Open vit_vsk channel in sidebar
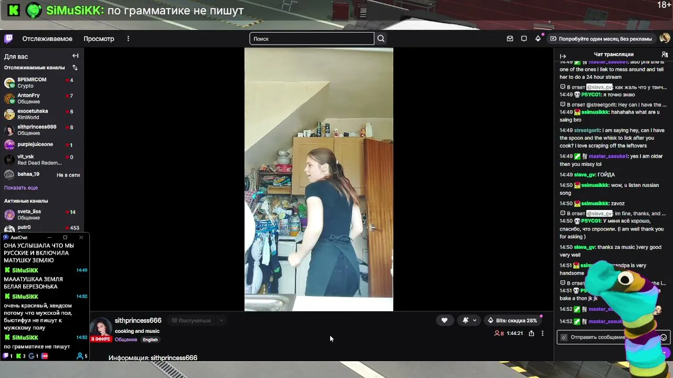The height and width of the screenshot is (378, 673). pos(42,160)
